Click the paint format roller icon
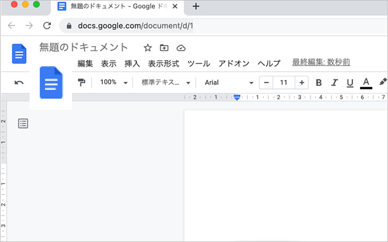The height and width of the screenshot is (242, 388). [x=81, y=82]
